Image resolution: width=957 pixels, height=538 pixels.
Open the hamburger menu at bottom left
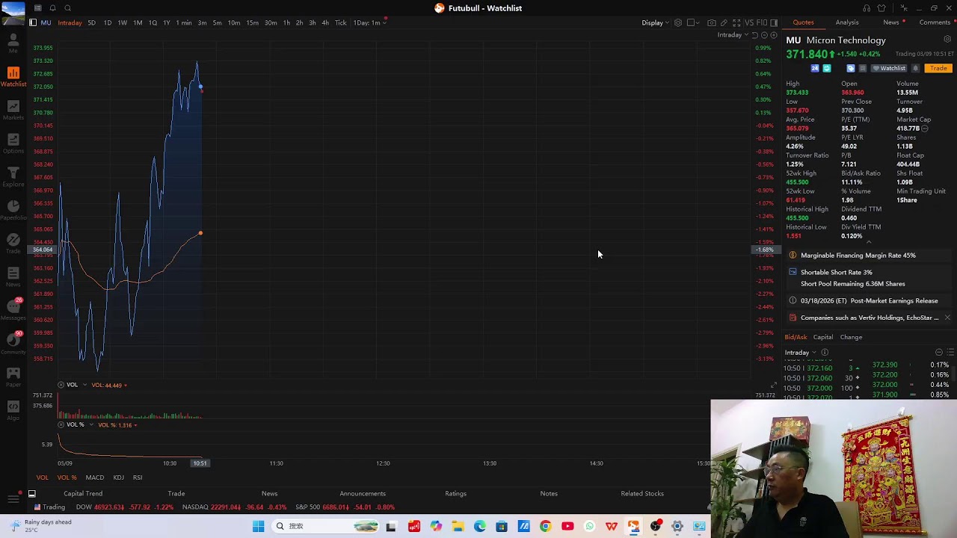13,499
